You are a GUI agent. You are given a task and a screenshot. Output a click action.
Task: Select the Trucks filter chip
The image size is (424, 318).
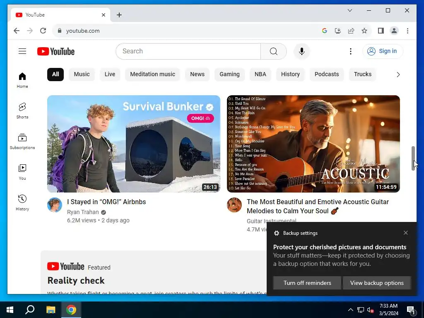pos(363,75)
